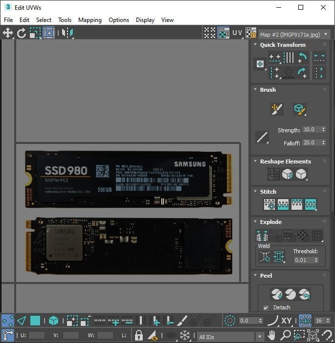335x343 pixels.
Task: Open the Tools menu
Action: [x=65, y=20]
